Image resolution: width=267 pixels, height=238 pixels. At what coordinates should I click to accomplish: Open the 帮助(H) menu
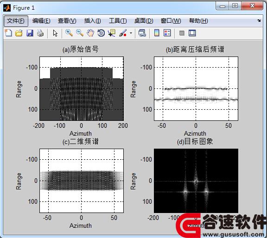coord(198,21)
